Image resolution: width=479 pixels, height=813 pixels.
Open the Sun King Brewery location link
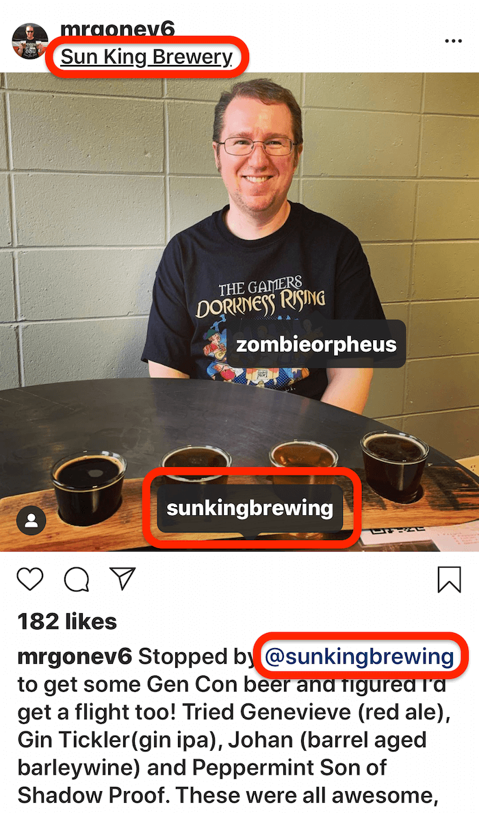146,57
